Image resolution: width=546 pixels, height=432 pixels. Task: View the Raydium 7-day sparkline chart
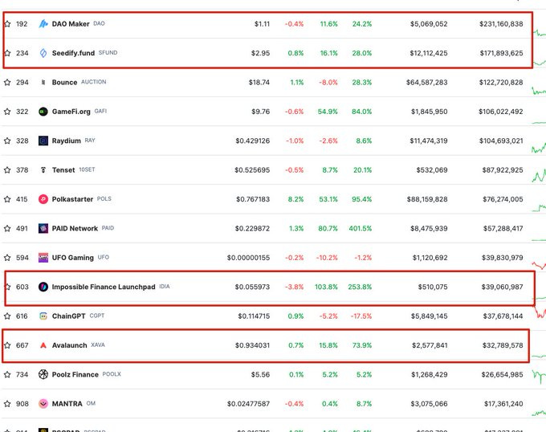click(539, 148)
